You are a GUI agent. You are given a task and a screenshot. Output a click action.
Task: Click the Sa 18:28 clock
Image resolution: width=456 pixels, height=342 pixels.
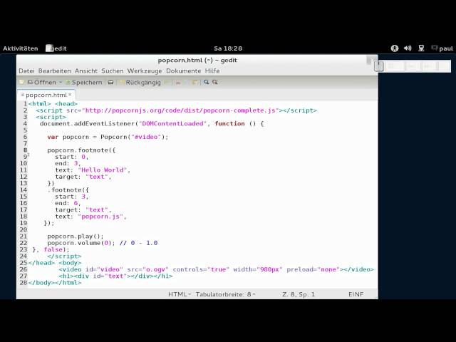point(228,48)
